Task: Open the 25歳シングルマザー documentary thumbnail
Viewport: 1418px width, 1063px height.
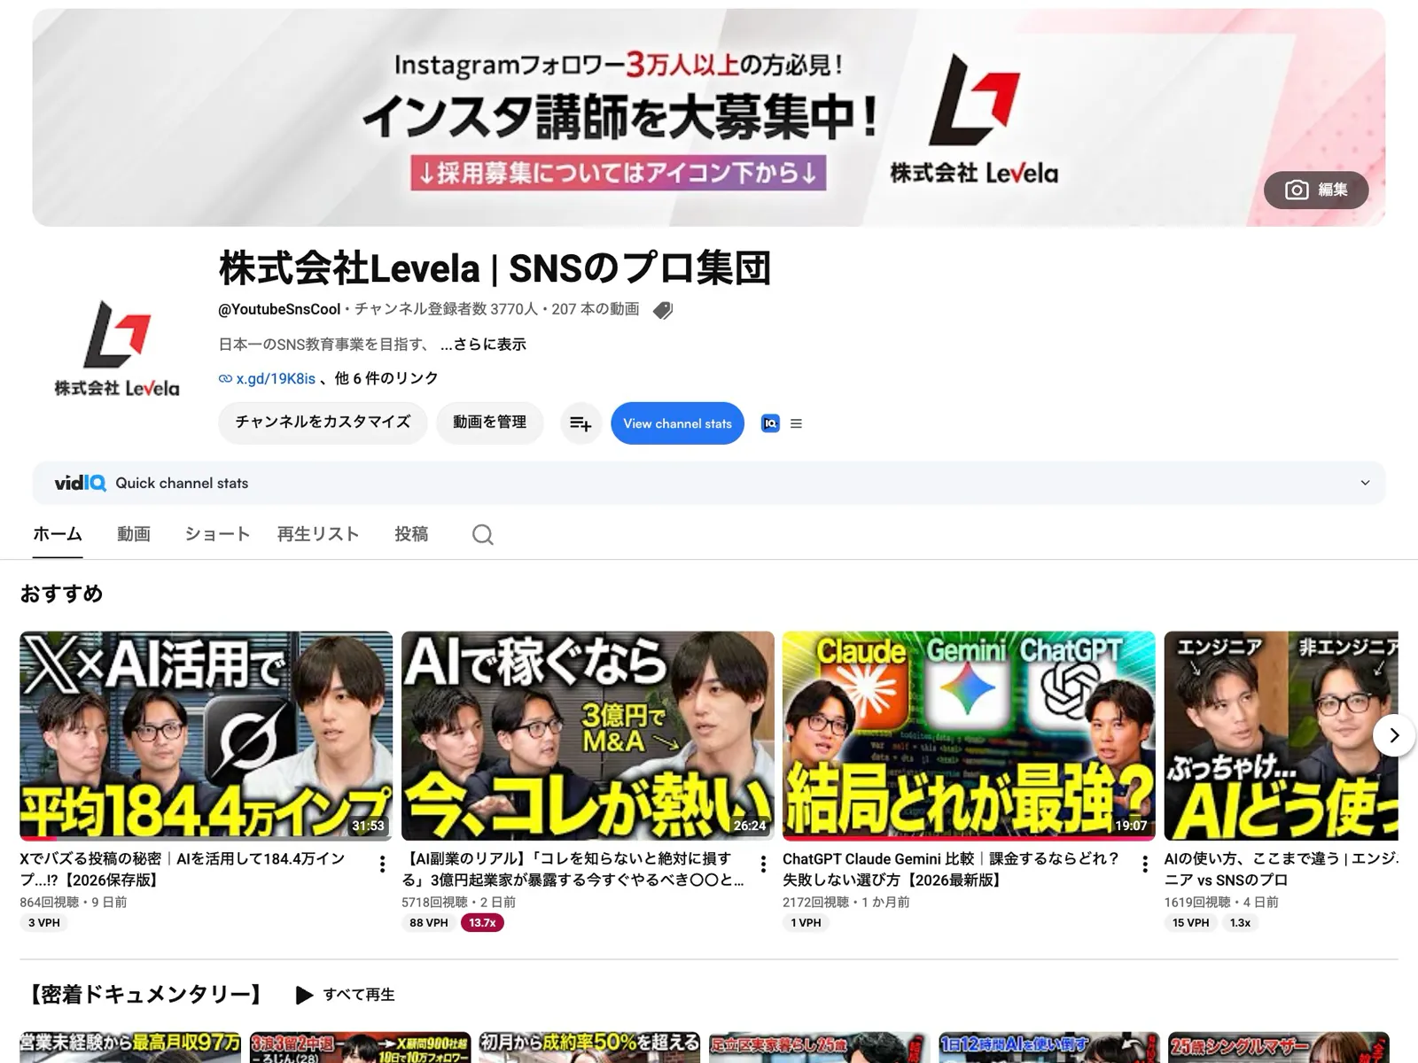Action: pos(1279,1047)
